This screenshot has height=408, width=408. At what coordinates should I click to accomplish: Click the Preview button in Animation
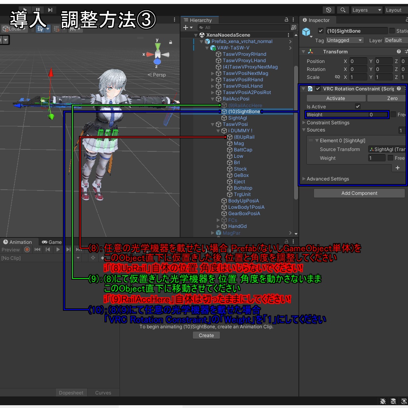(x=10, y=249)
